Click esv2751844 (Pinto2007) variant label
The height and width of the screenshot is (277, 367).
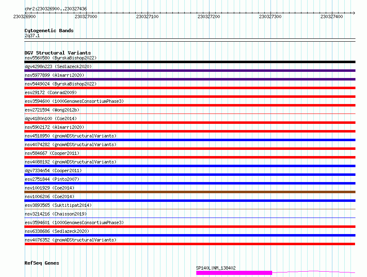coord(52,179)
